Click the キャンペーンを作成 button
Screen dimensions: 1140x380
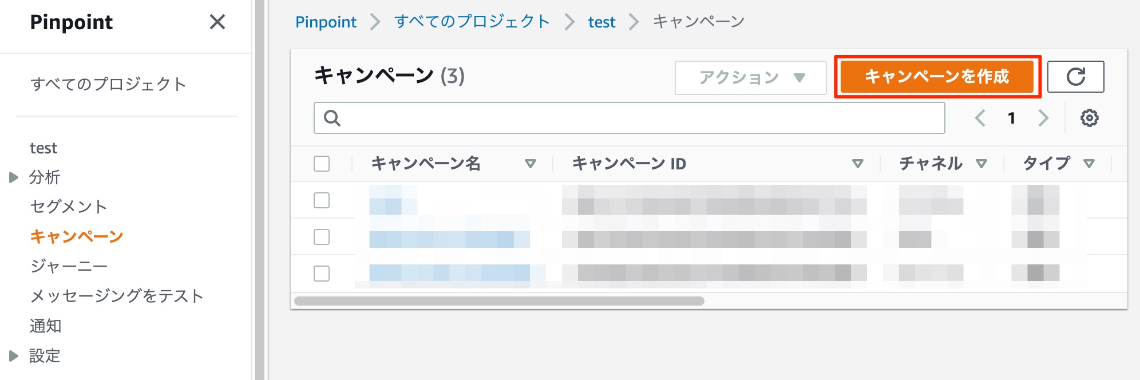click(x=940, y=75)
